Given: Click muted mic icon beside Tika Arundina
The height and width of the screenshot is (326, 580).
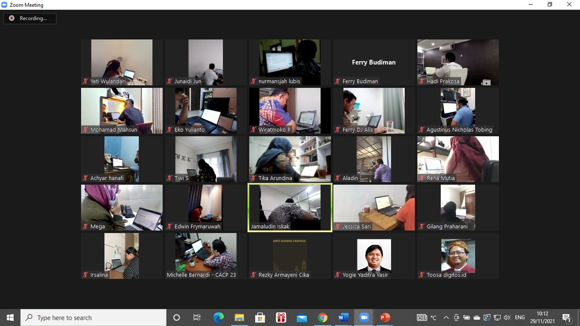Looking at the screenshot, I should point(253,178).
